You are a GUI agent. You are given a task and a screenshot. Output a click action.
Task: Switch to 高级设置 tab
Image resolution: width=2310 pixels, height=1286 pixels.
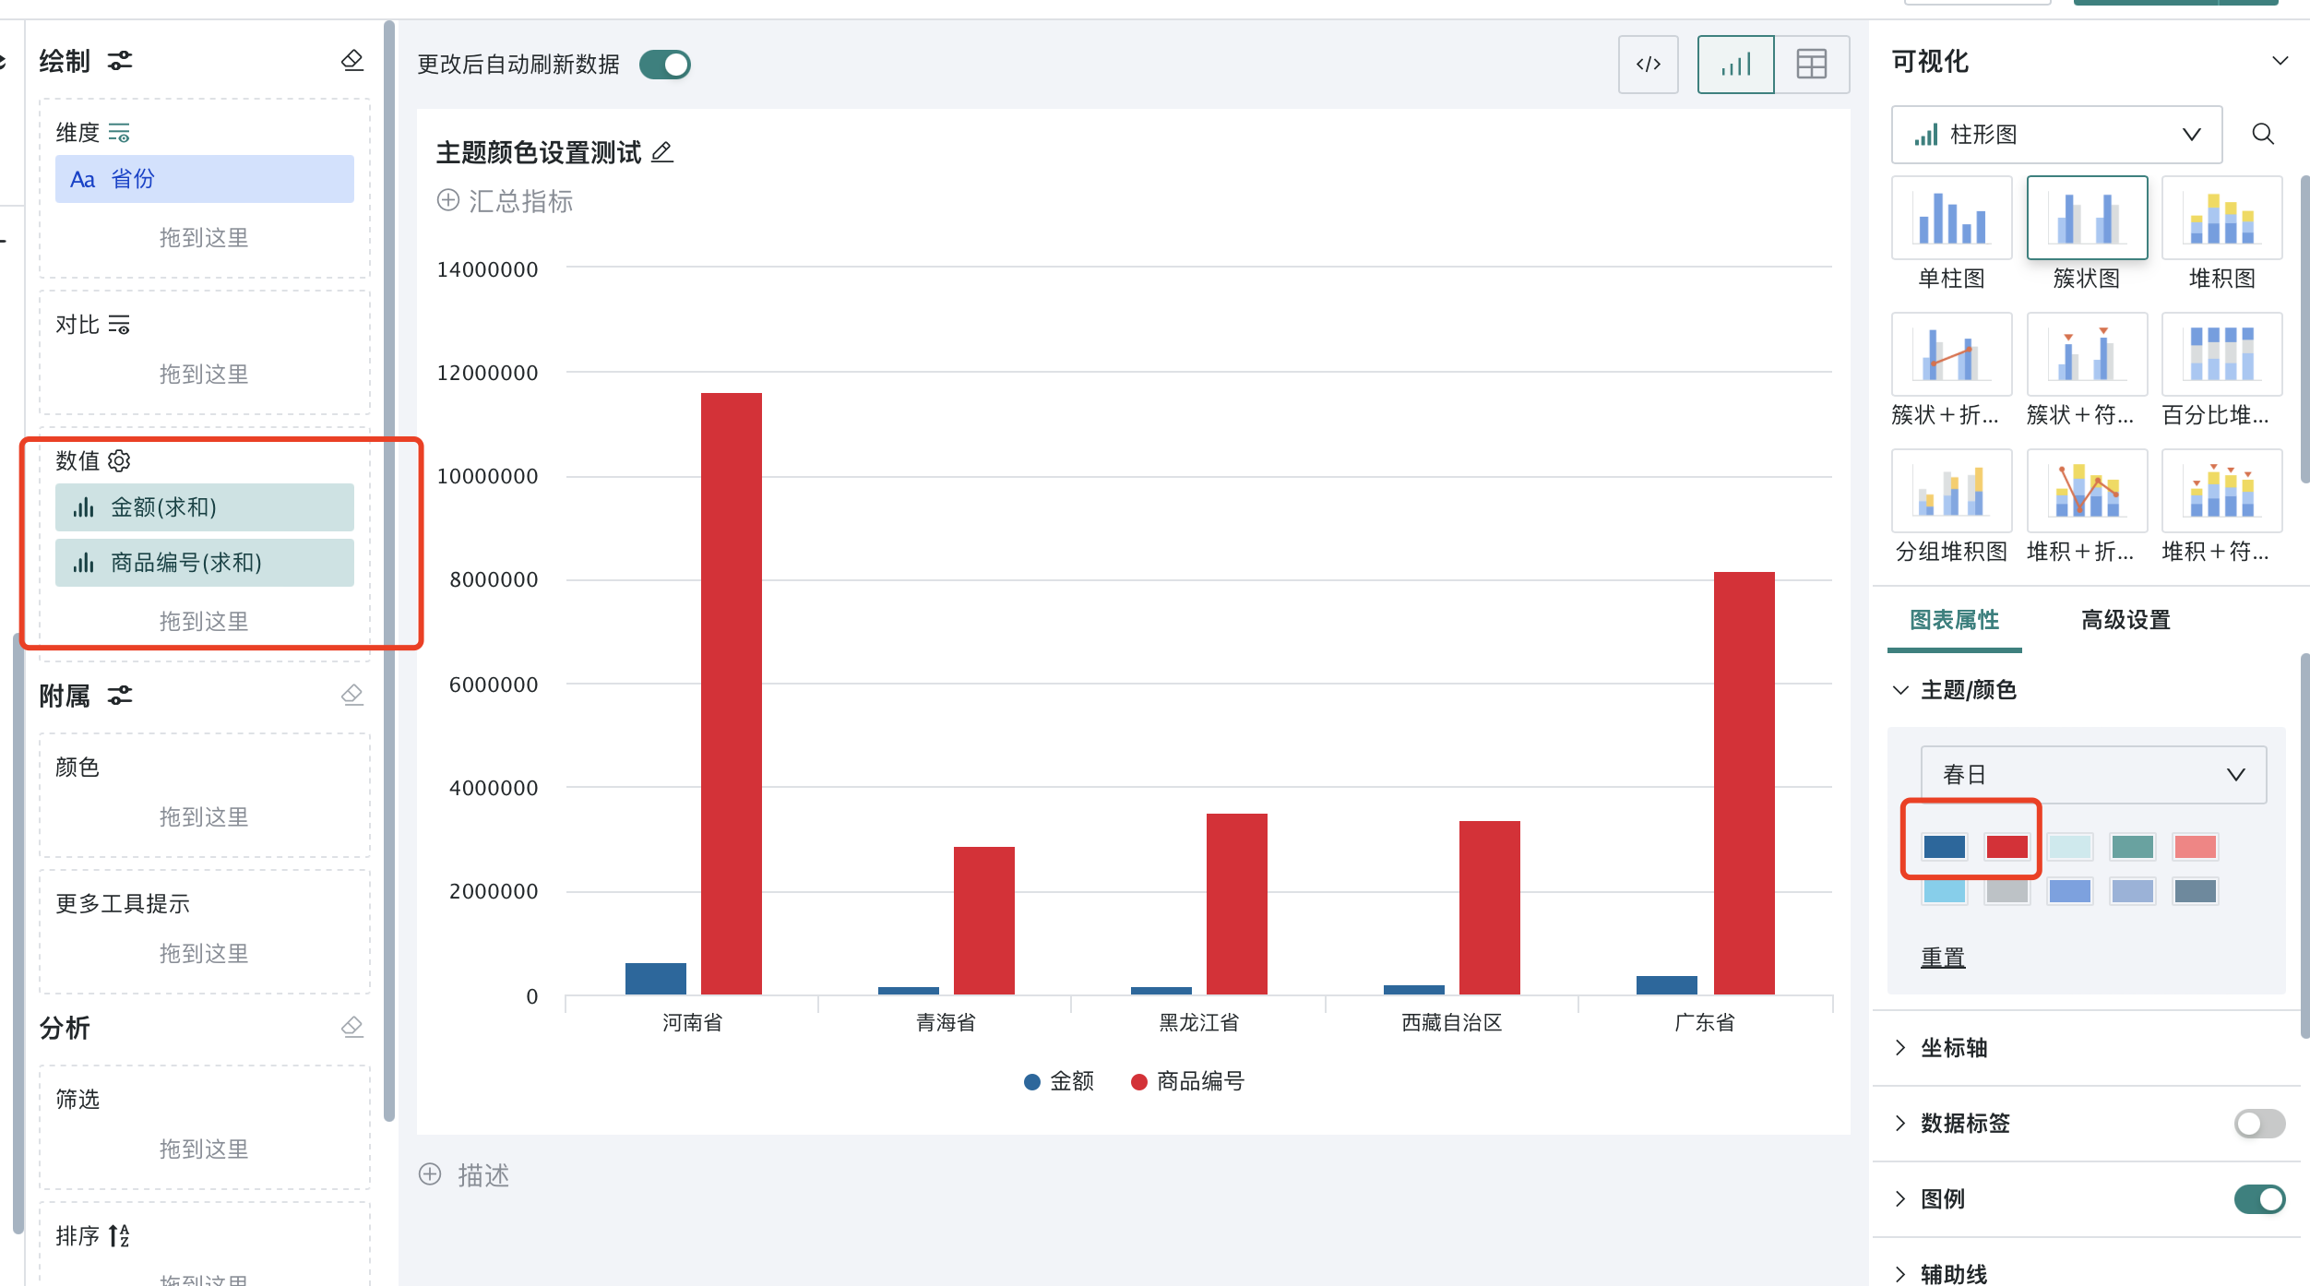pos(2125,620)
